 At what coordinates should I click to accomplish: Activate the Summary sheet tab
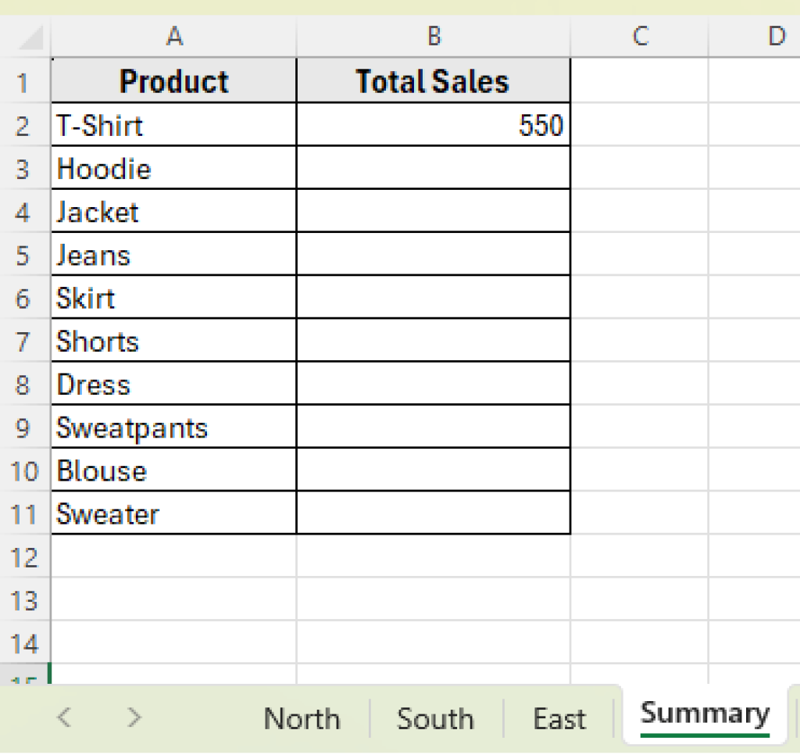pos(704,714)
